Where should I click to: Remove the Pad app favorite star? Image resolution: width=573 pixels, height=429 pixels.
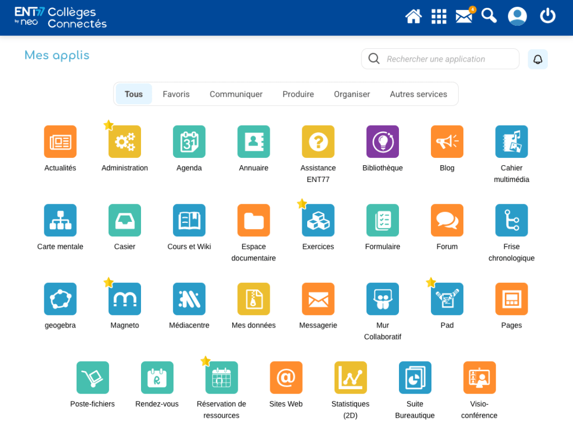(431, 283)
